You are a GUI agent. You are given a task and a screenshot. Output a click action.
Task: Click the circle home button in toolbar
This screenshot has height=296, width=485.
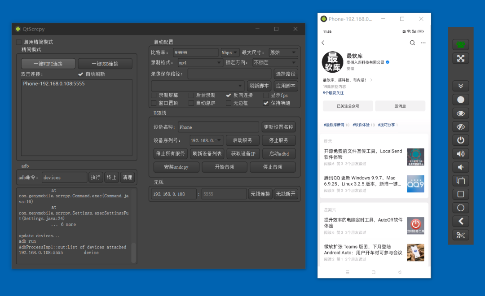click(460, 208)
